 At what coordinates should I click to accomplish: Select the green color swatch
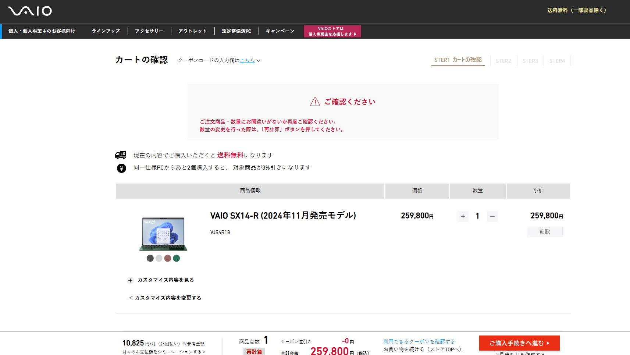tap(177, 258)
